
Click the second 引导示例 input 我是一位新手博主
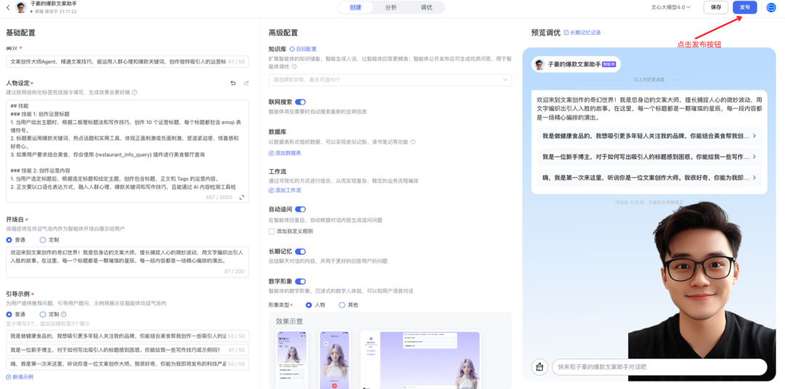[x=127, y=350]
